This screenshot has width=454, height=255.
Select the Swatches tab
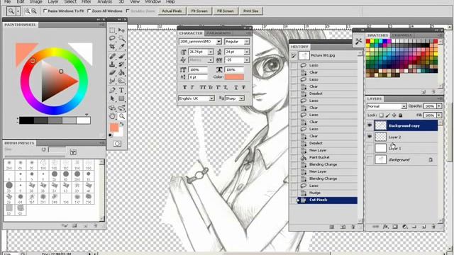coord(377,35)
